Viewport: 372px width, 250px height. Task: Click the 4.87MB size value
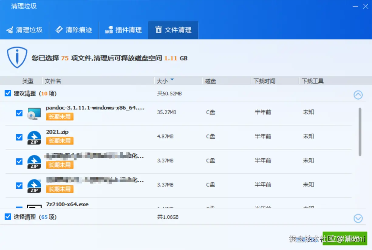click(x=165, y=137)
